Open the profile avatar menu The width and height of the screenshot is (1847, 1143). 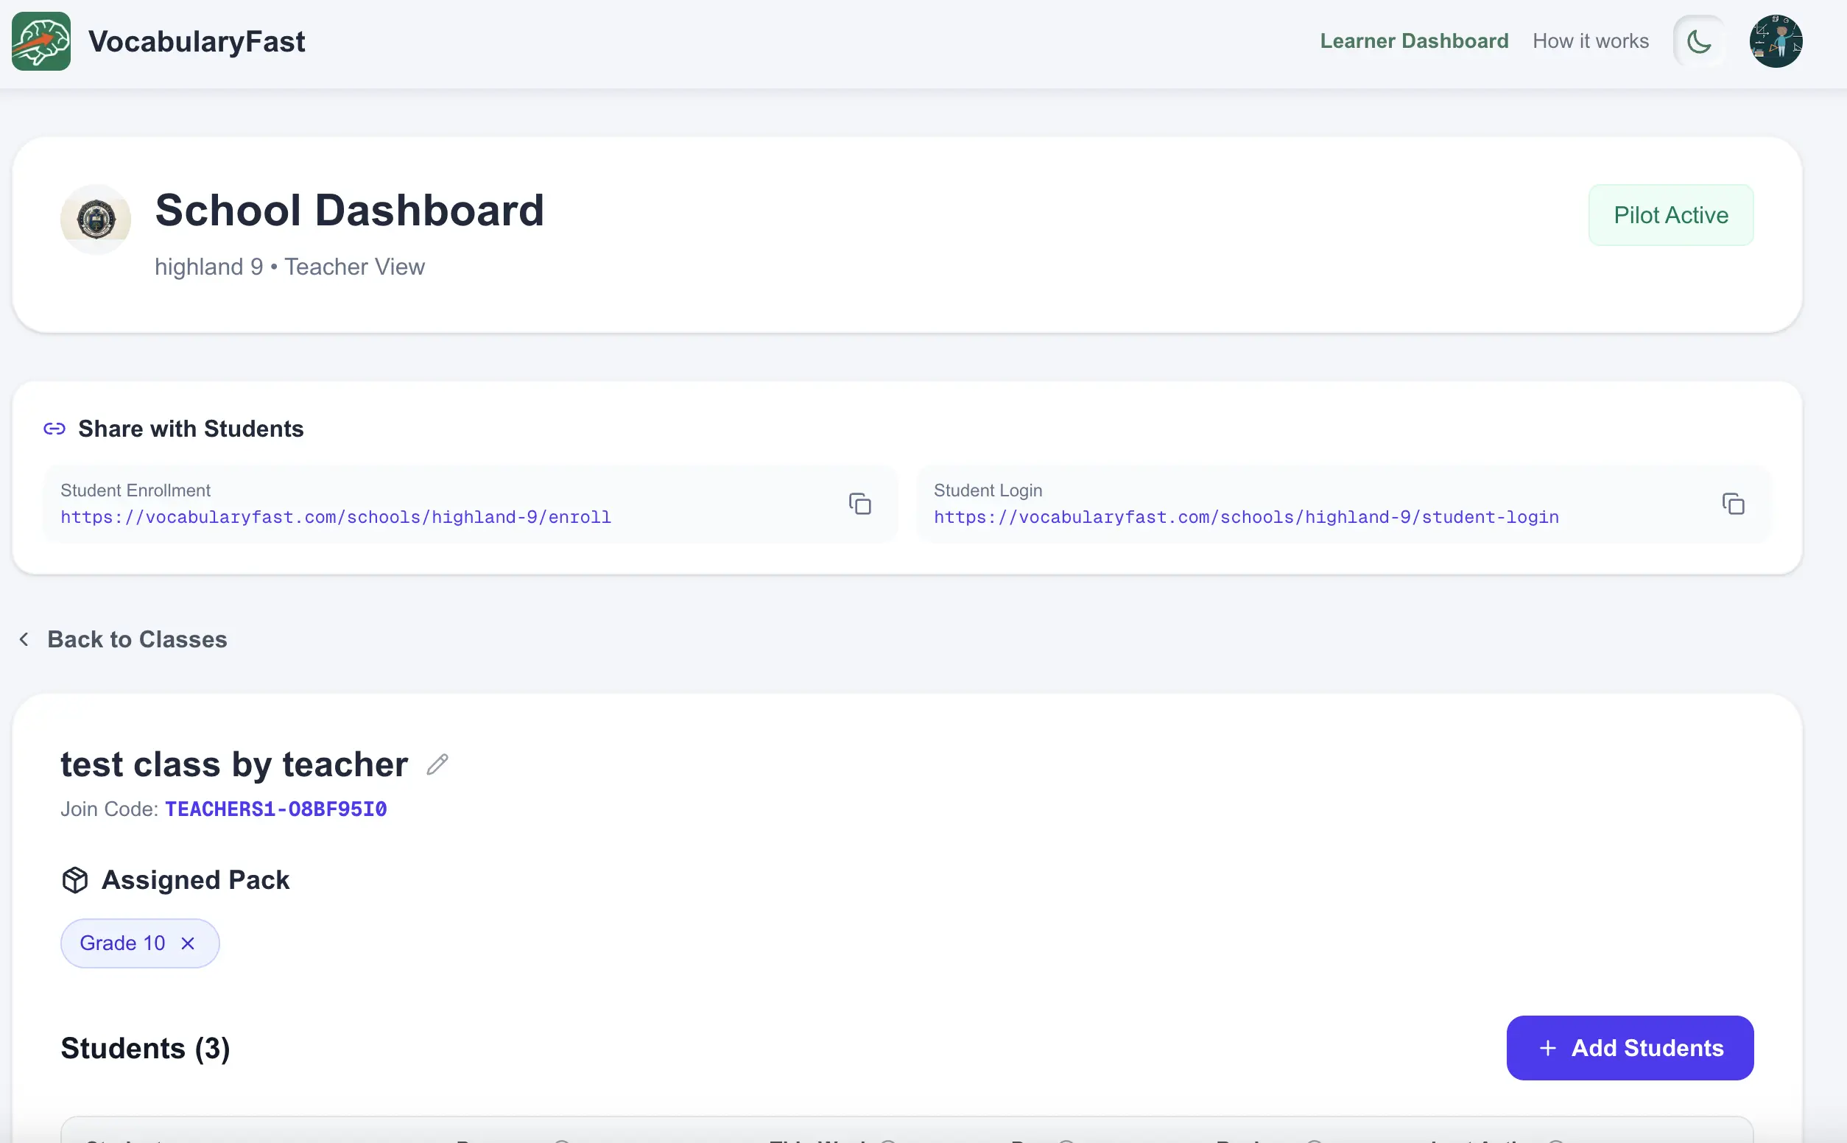click(1776, 41)
